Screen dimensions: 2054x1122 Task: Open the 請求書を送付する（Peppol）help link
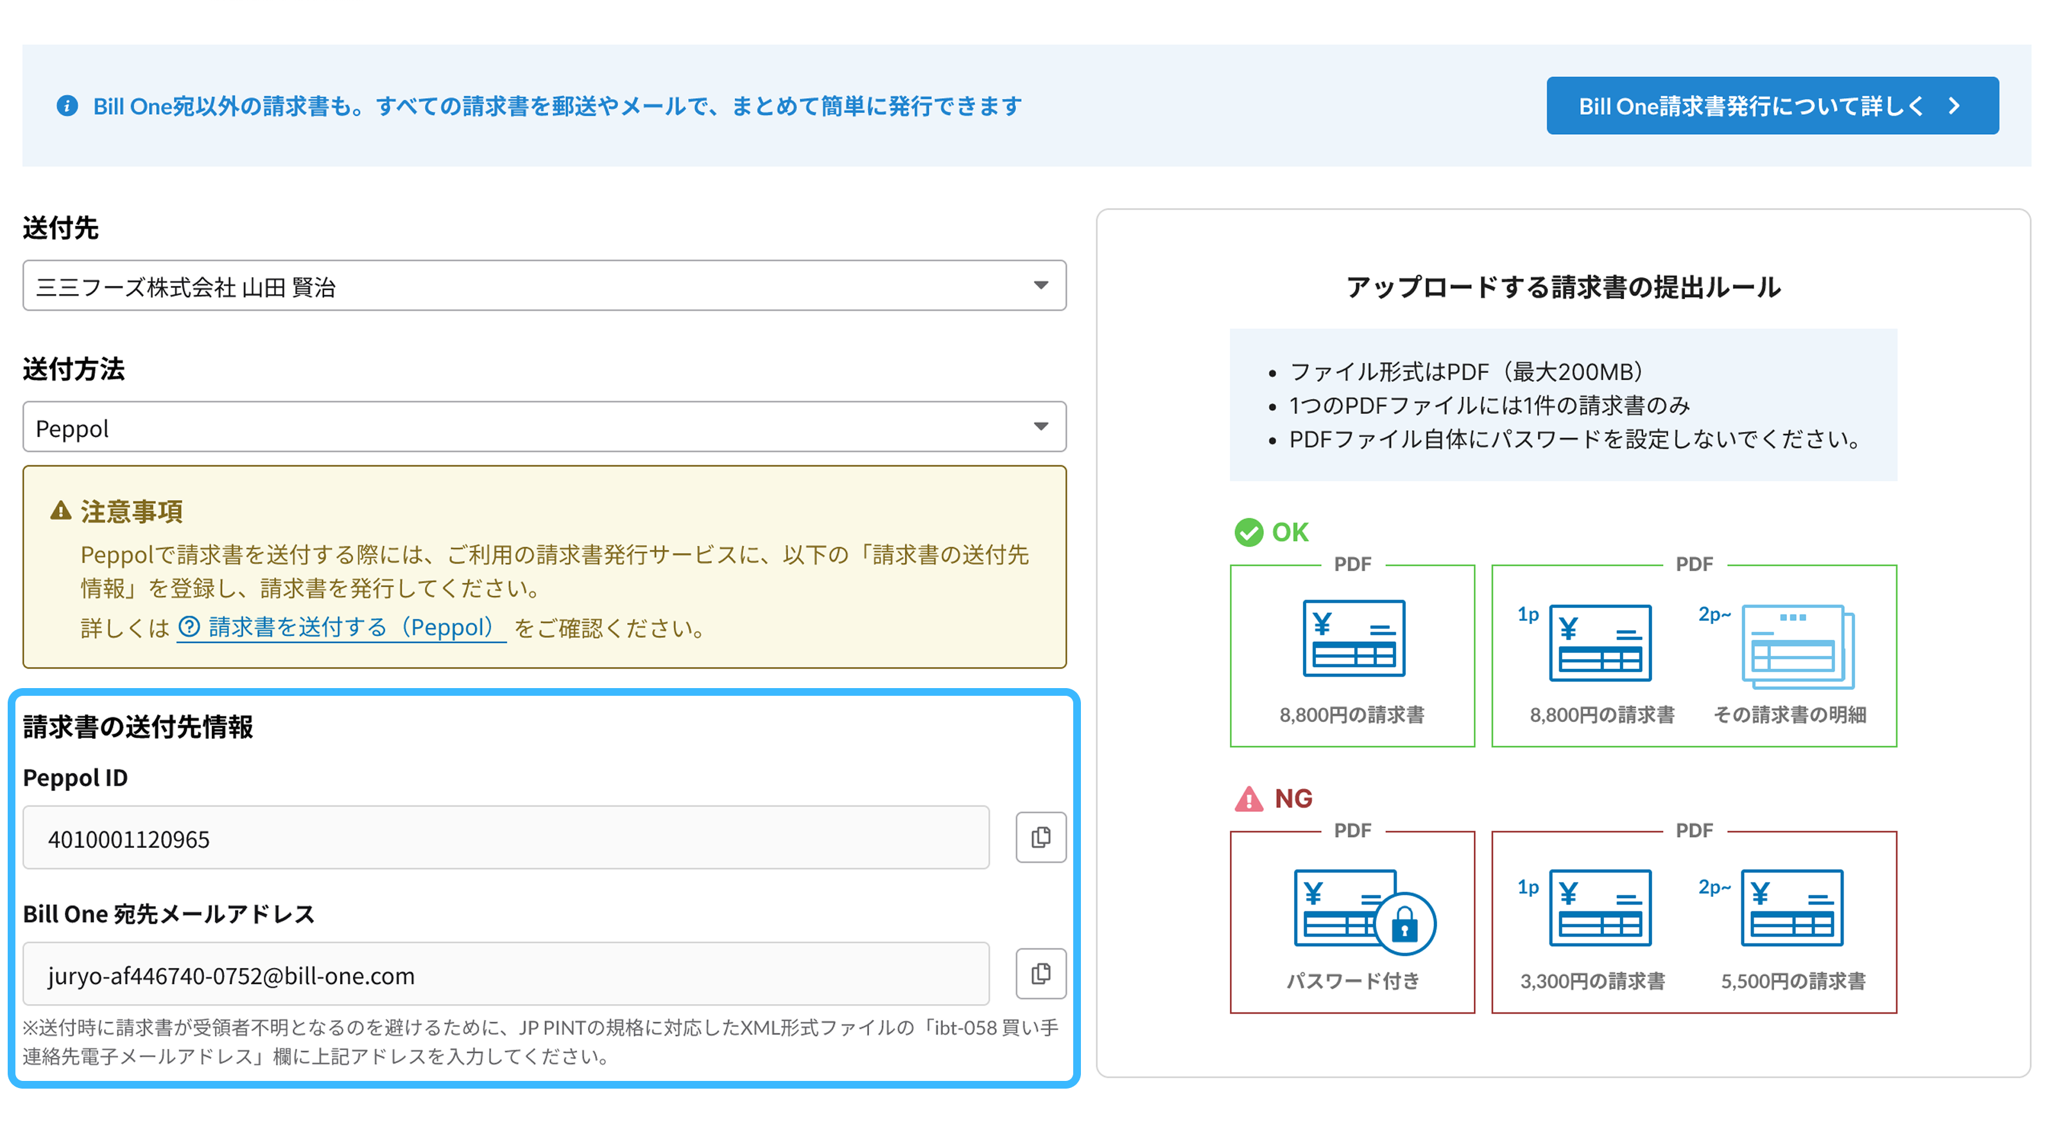click(351, 626)
